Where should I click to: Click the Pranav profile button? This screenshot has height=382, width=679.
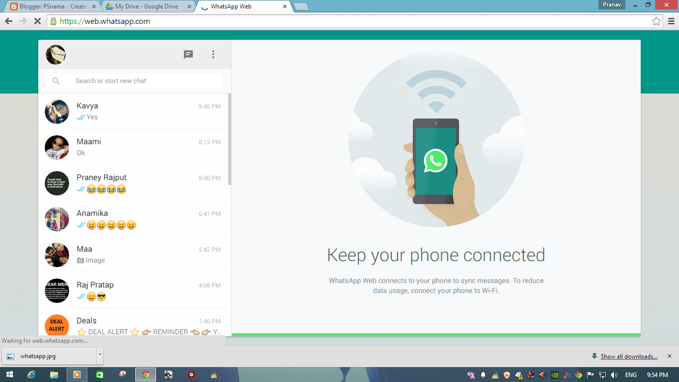612,4
